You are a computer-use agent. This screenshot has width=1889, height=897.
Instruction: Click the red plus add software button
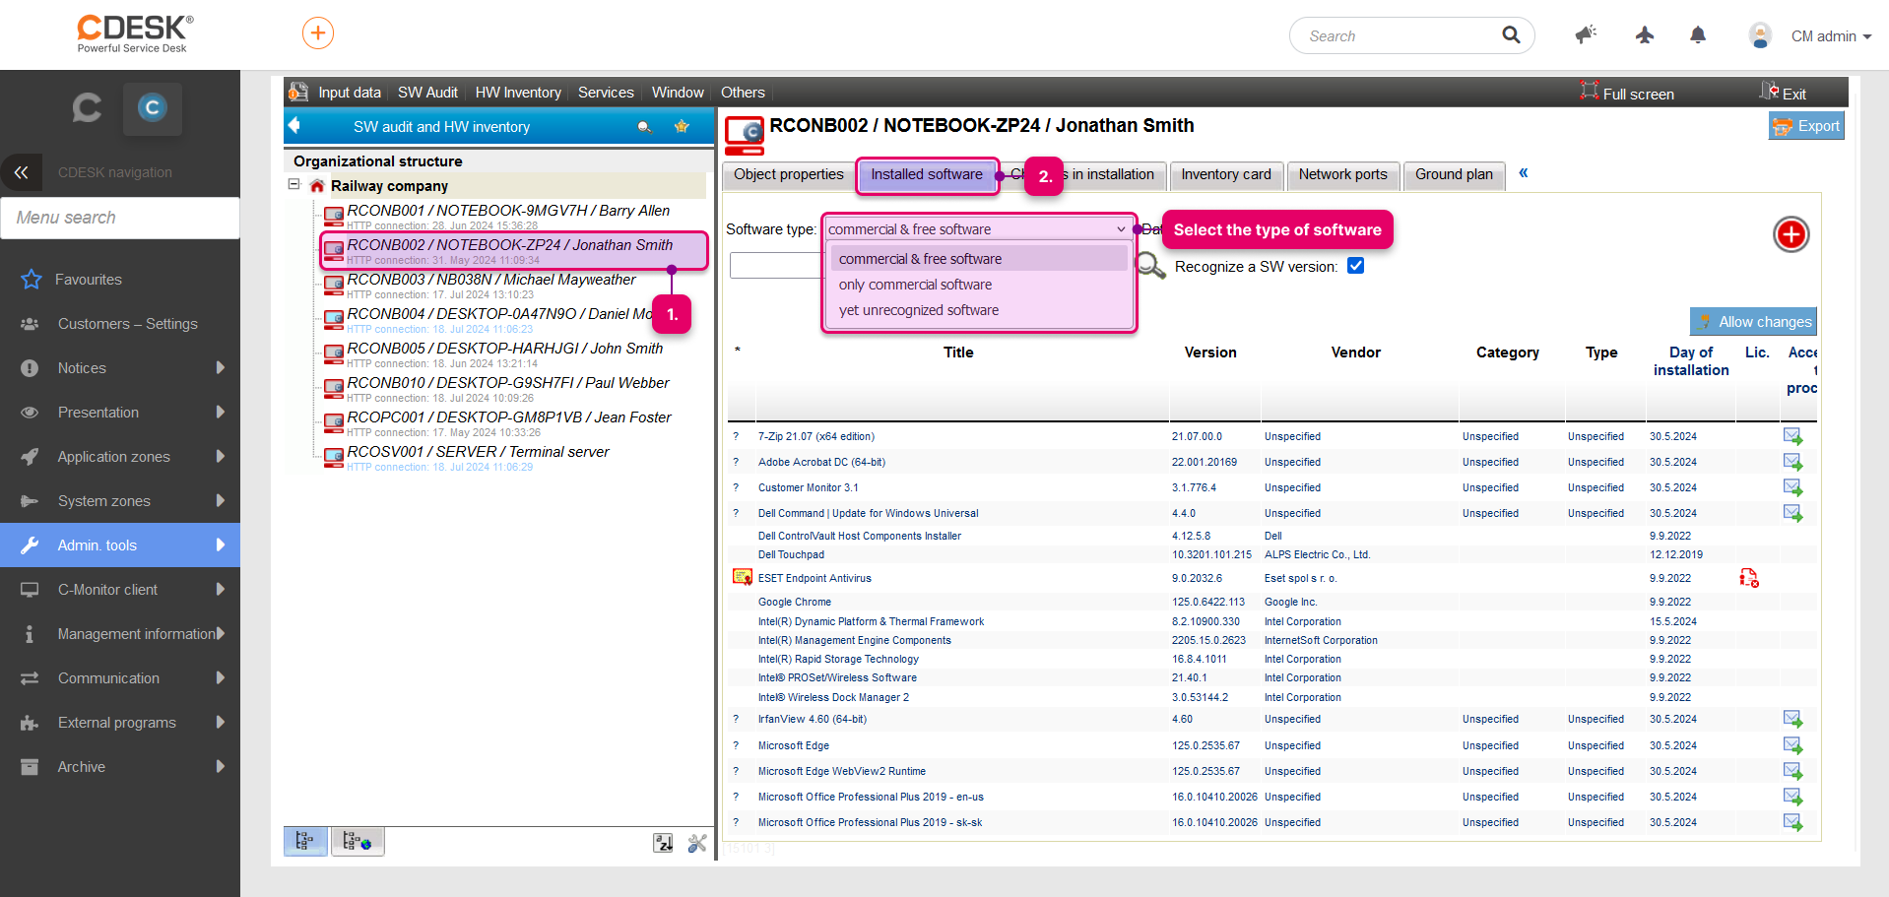pos(1791,234)
